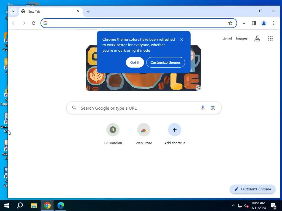This screenshot has height=211, width=282.
Task: Click the Customize themes button
Action: [166, 62]
